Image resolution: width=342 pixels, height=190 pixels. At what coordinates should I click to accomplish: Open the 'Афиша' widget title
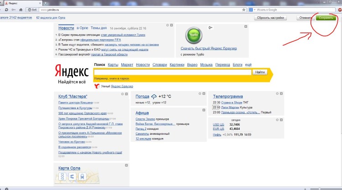click(x=142, y=113)
